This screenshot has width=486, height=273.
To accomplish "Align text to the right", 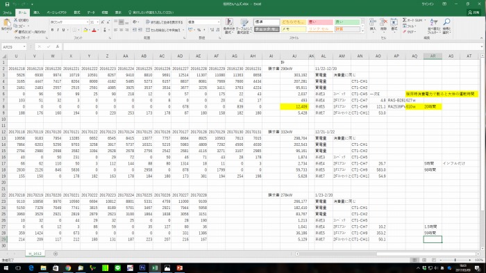I will pyautogui.click(x=127, y=30).
